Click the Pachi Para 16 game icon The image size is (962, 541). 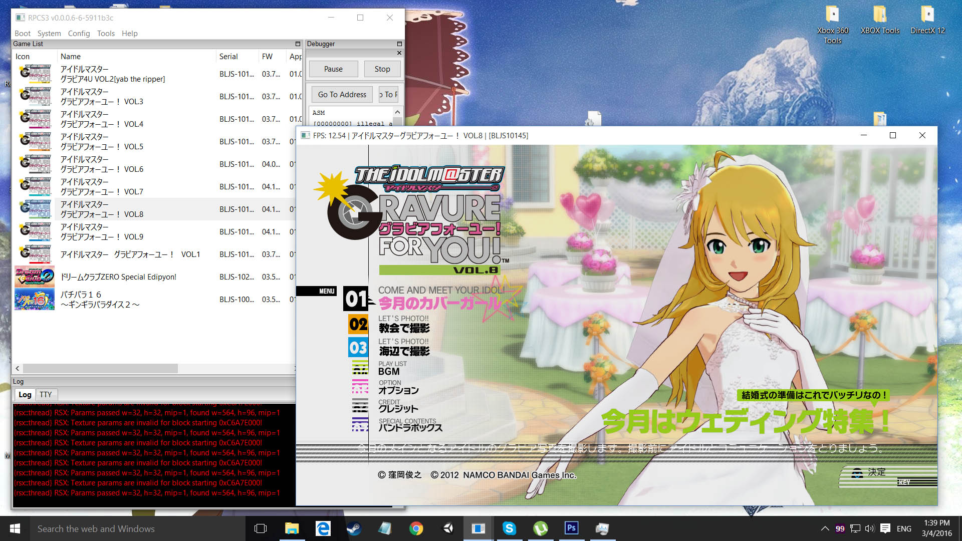point(34,300)
